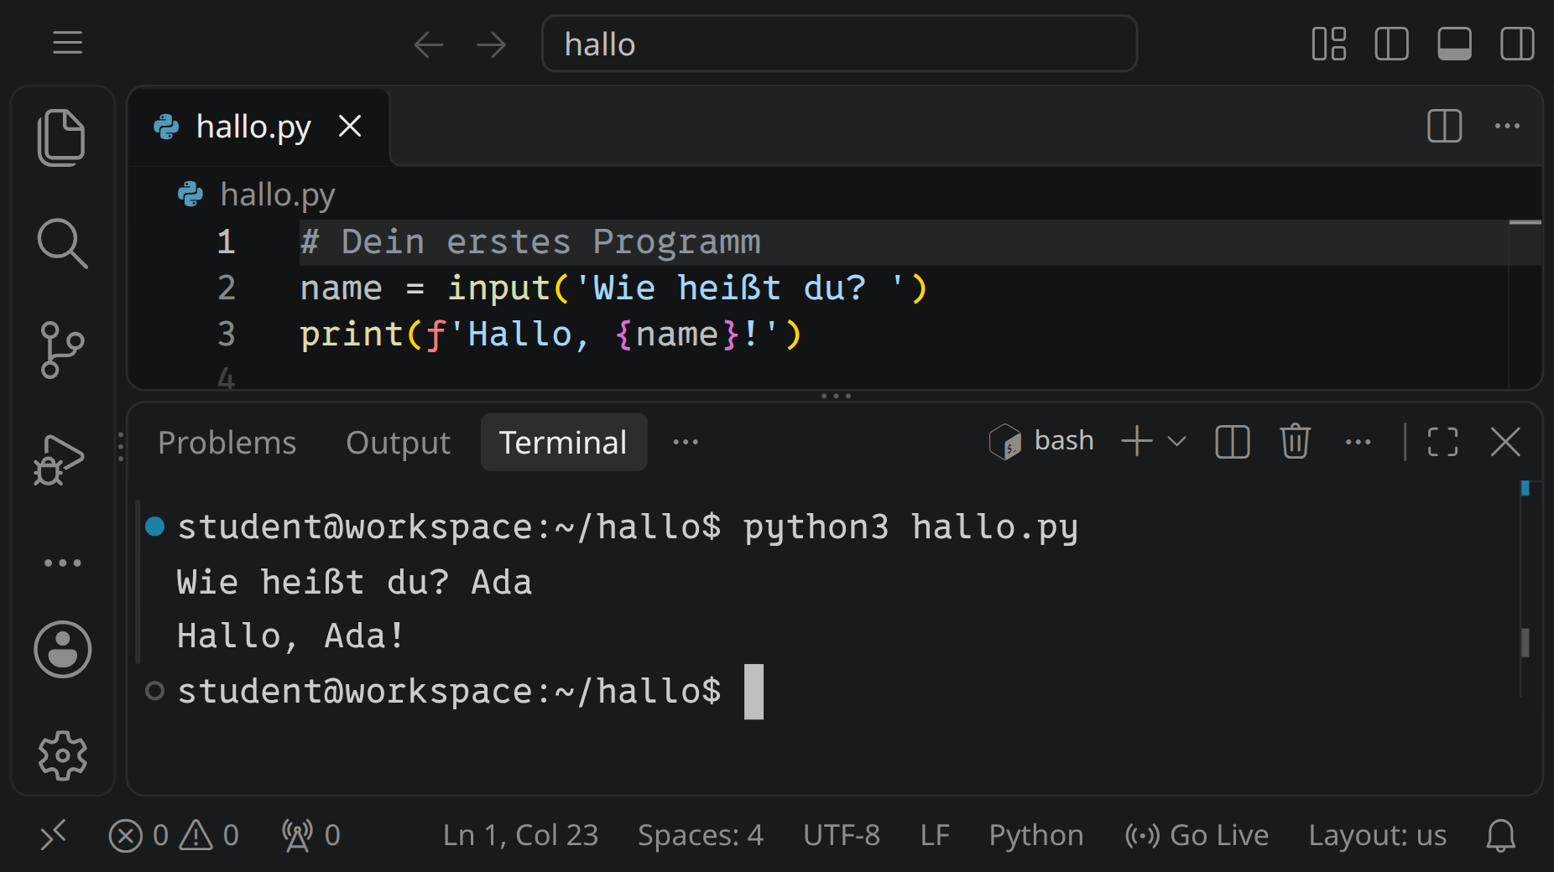
Task: Show more panel tabs
Action: click(x=686, y=442)
